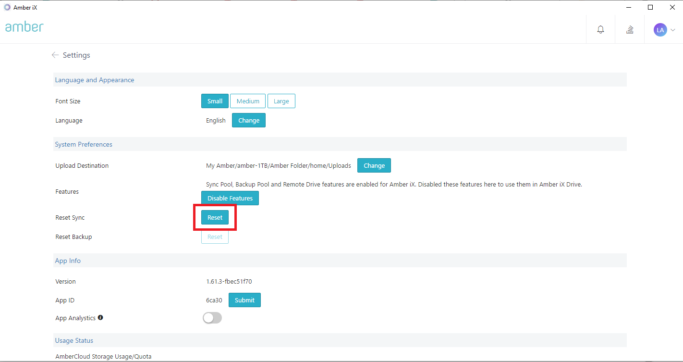Screen dimensions: 683x362
Task: Go back using the Settings arrow
Action: tap(55, 55)
